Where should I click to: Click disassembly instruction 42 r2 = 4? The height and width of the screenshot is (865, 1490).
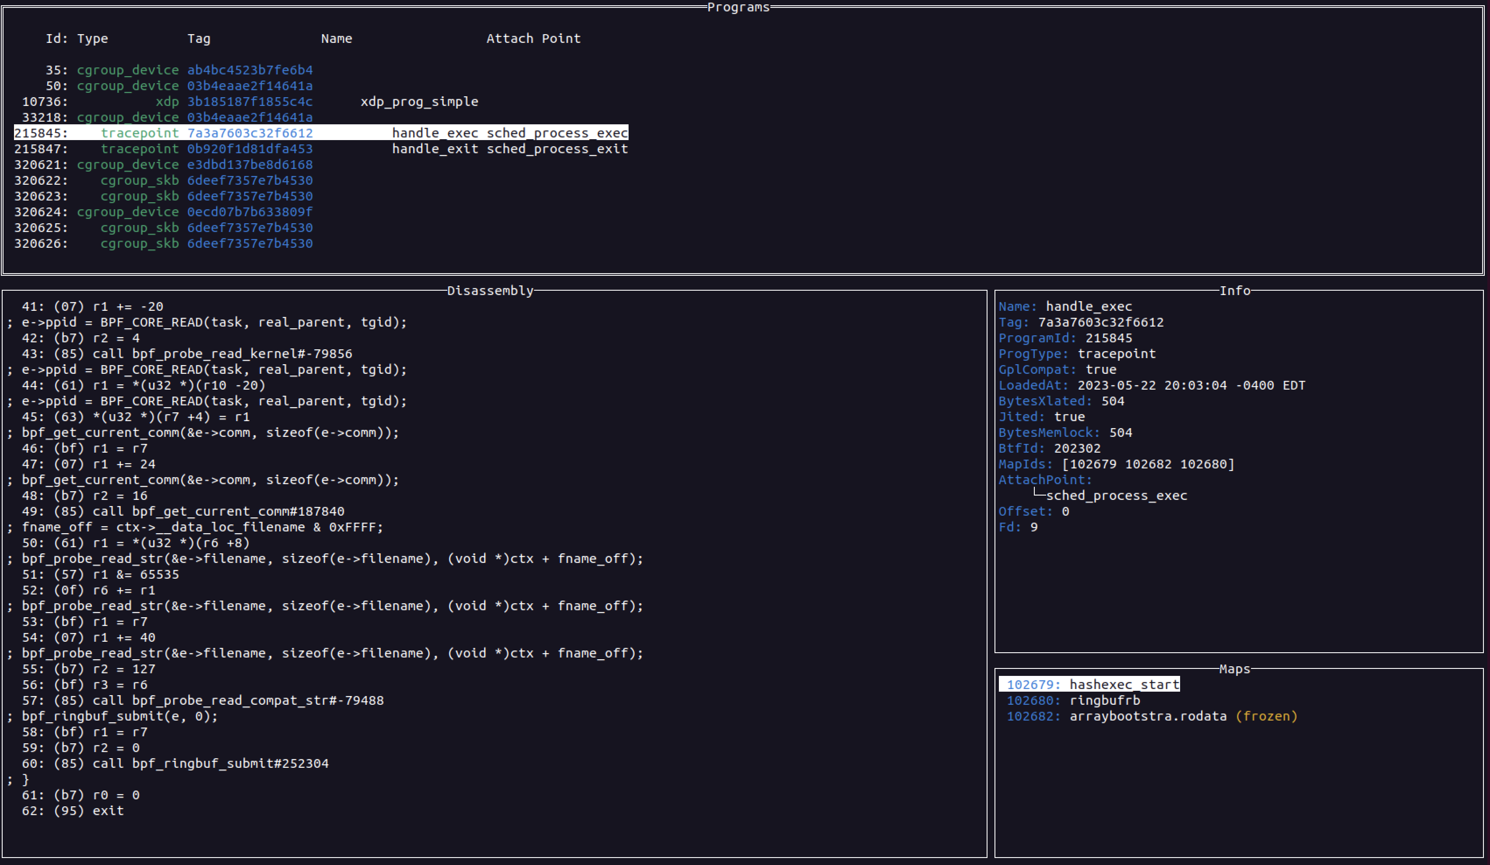[81, 338]
